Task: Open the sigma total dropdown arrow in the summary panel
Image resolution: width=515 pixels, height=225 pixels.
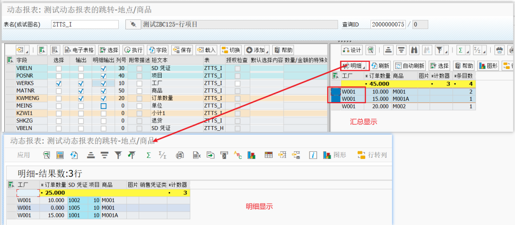Action: 467,52
